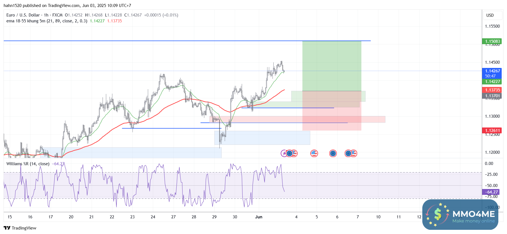Click the FXCM exchange label
507x234 pixels.
[58, 15]
